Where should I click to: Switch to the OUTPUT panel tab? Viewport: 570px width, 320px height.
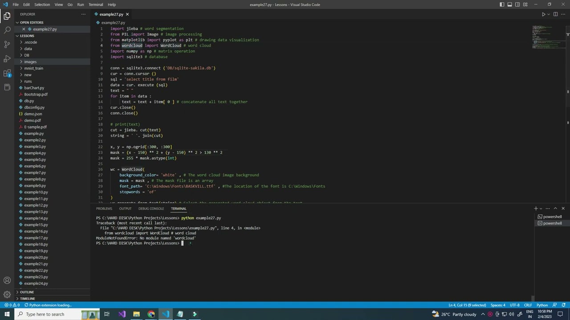pyautogui.click(x=125, y=208)
